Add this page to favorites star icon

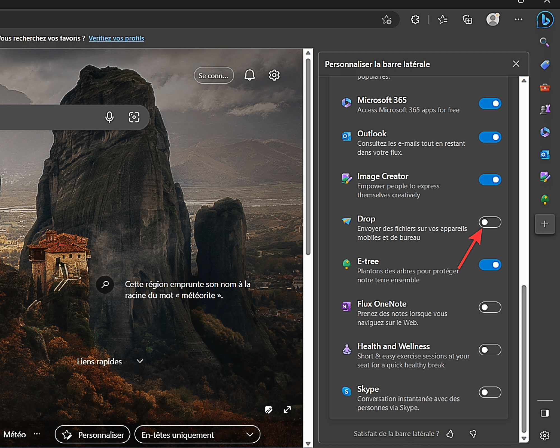click(387, 20)
